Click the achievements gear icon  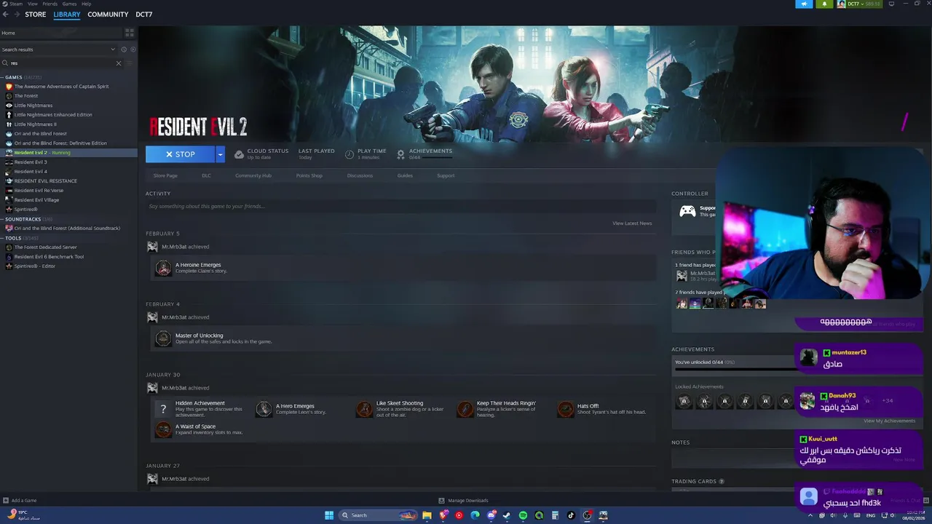[400, 154]
